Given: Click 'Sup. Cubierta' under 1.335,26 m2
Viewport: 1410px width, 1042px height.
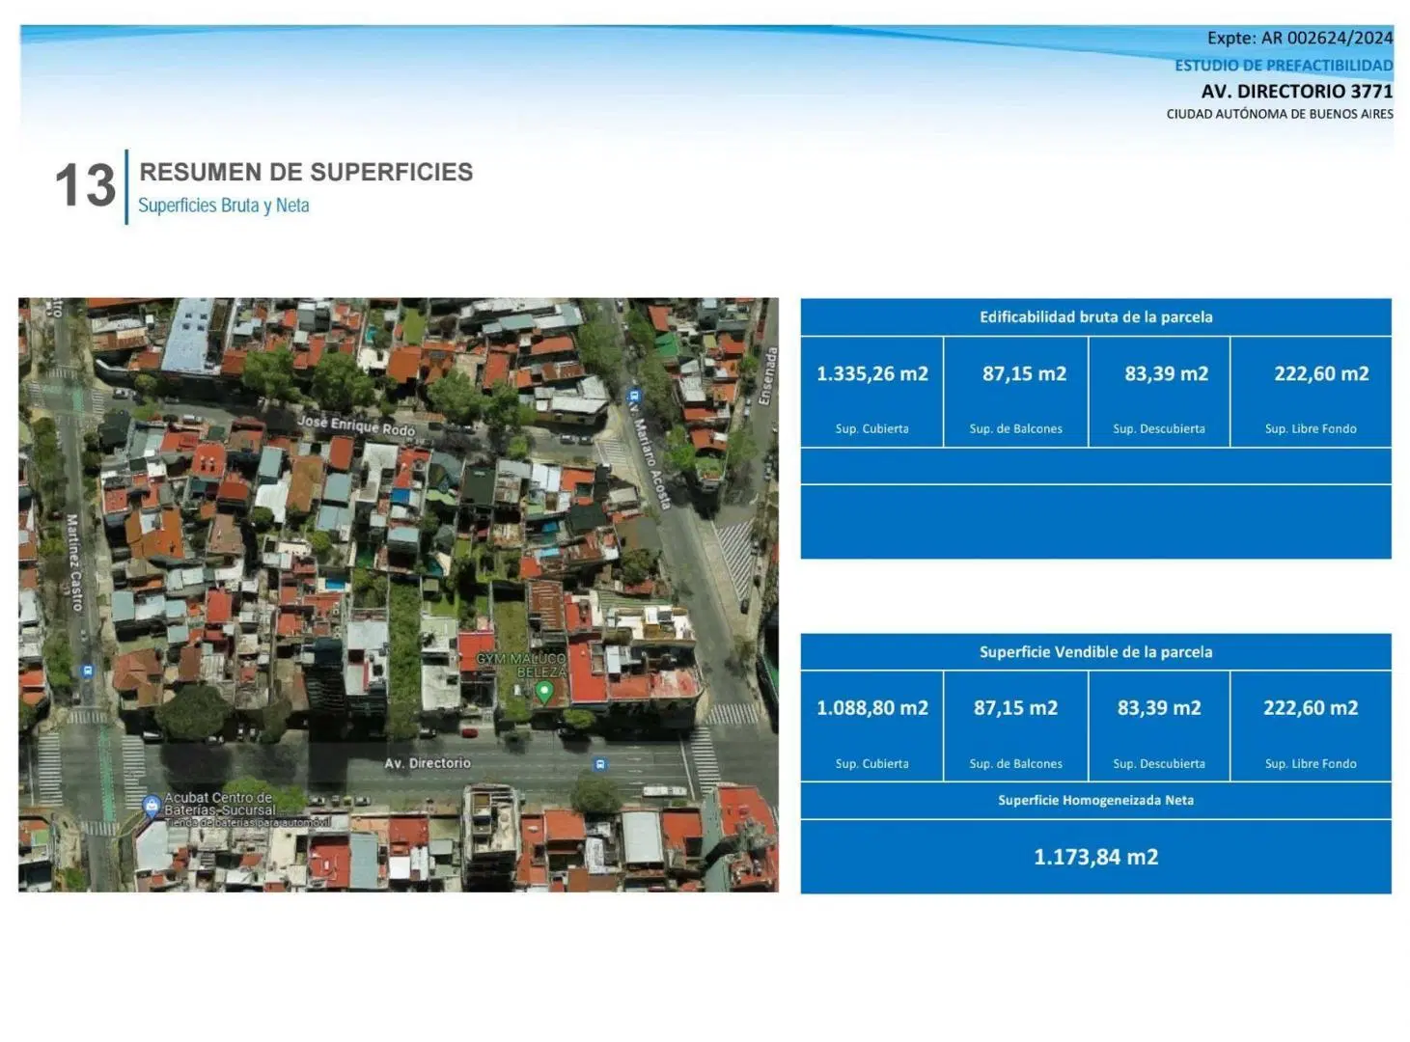Looking at the screenshot, I should 871,429.
